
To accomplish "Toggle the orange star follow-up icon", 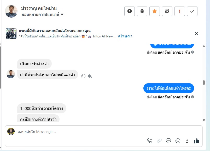I will click(155, 11).
